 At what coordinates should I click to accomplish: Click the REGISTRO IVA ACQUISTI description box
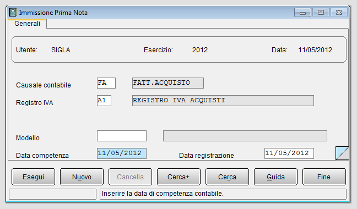(x=223, y=101)
